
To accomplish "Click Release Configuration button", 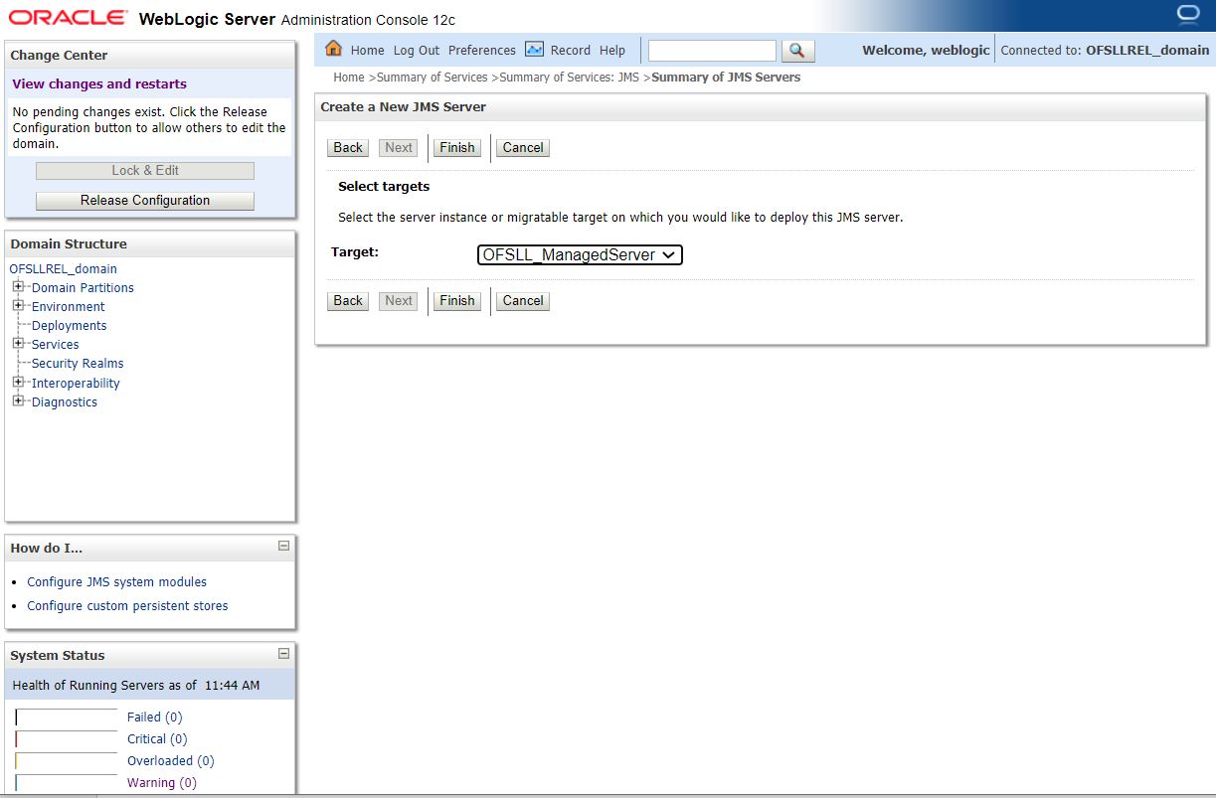I will point(145,200).
